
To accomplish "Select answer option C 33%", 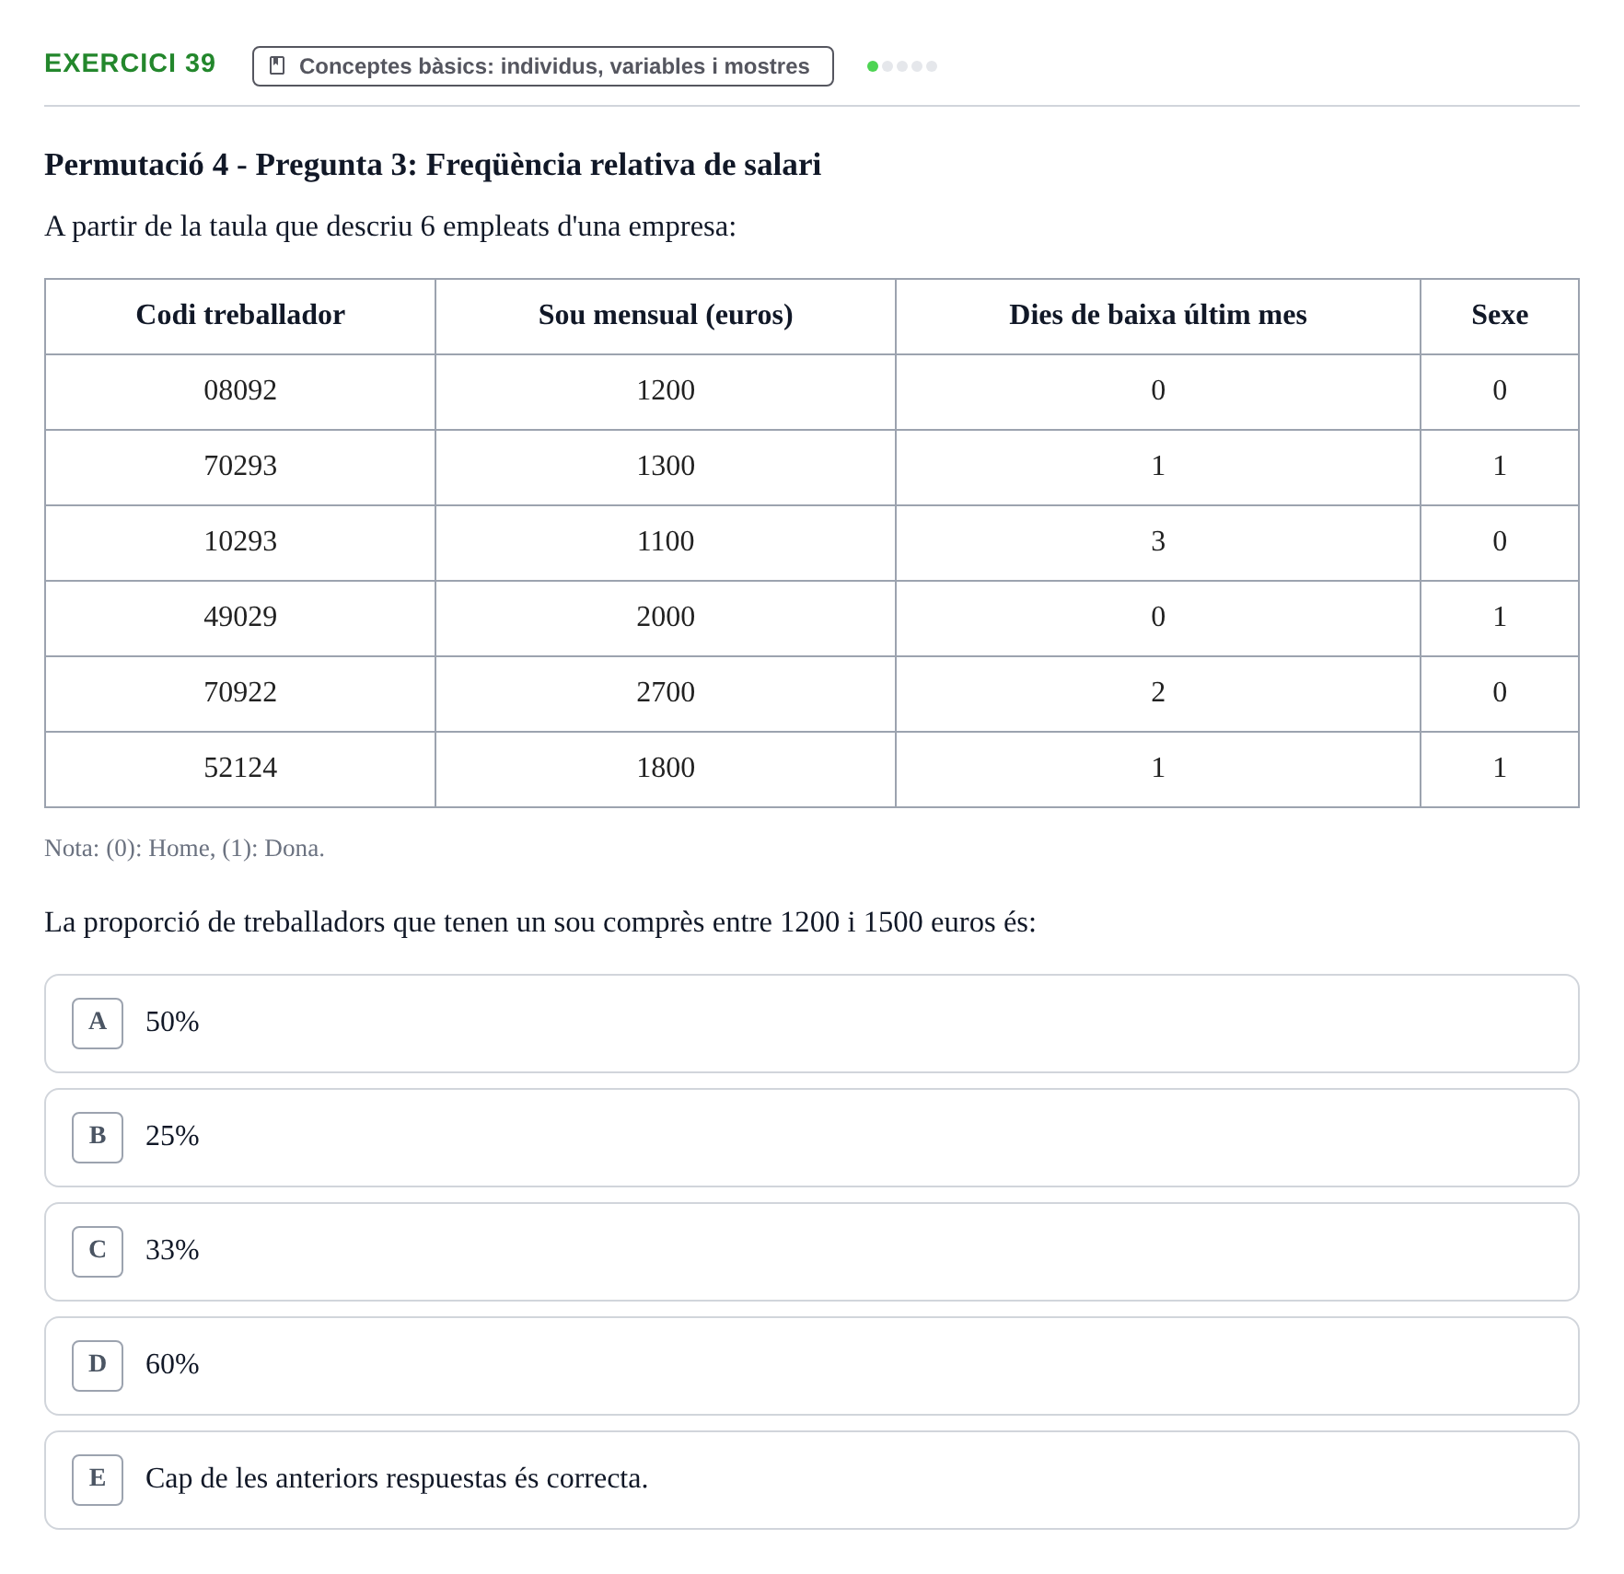I will [812, 1252].
